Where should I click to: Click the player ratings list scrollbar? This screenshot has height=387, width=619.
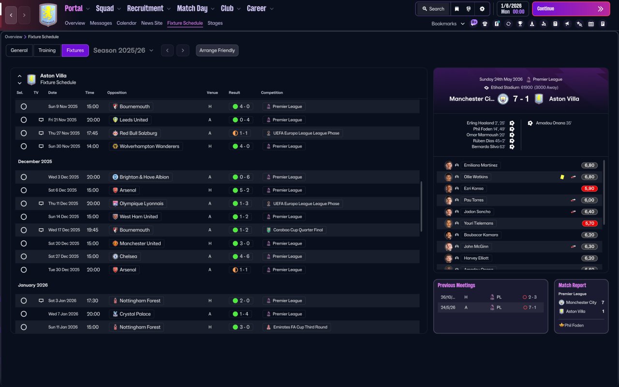[604, 193]
